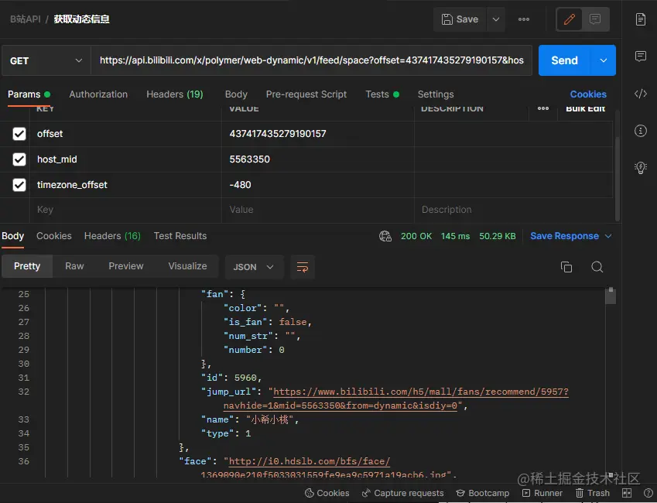Click the empty Value input cell
The width and height of the screenshot is (657, 503).
pos(318,210)
